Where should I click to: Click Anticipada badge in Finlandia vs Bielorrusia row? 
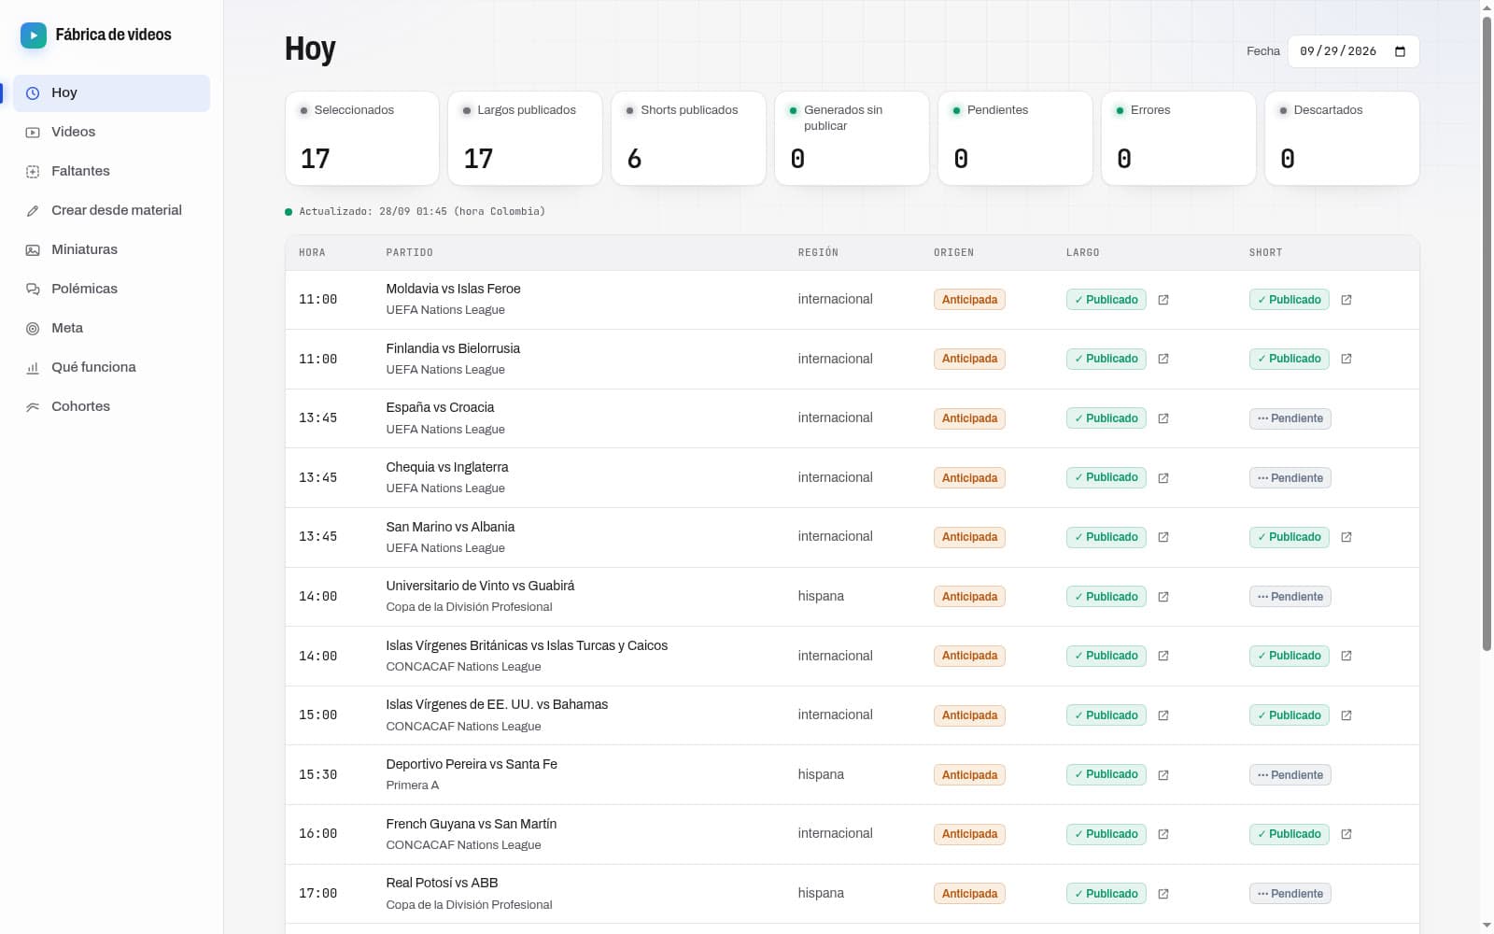tap(969, 359)
